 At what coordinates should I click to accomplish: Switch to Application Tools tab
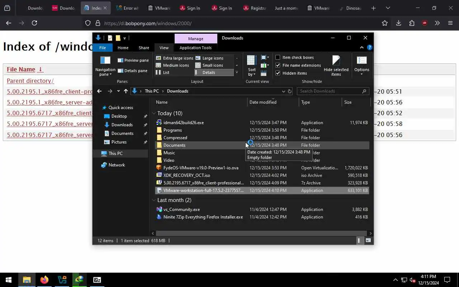[x=195, y=48]
